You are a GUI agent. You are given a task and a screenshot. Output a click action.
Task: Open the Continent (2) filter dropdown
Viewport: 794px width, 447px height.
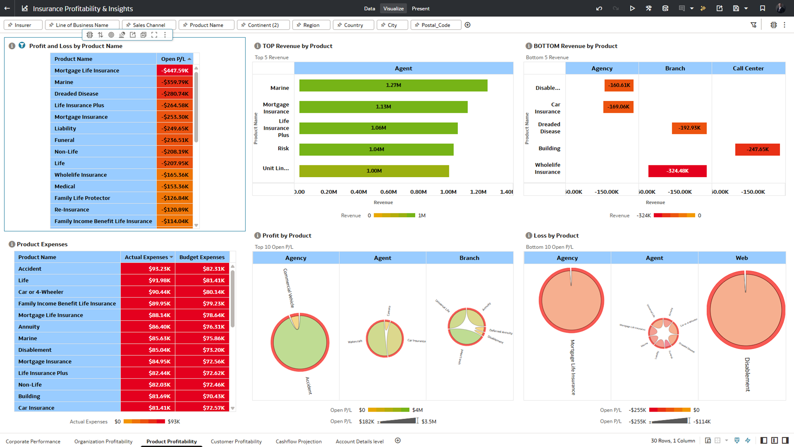tap(263, 25)
